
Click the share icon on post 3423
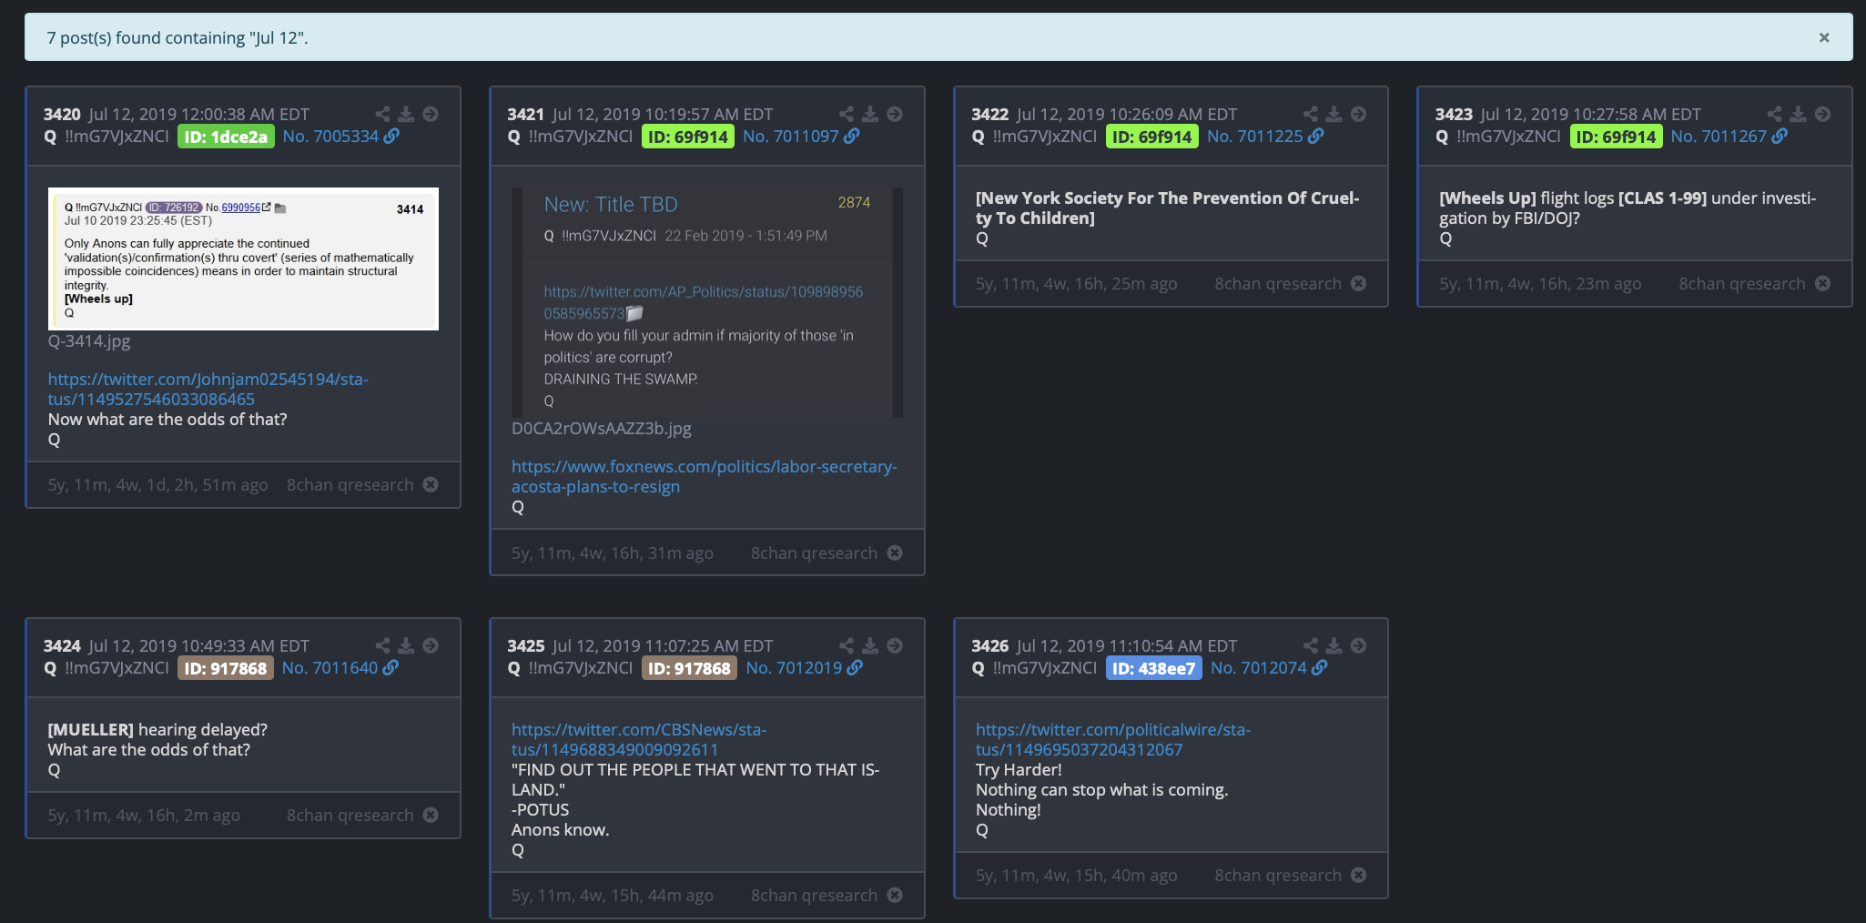click(1775, 114)
